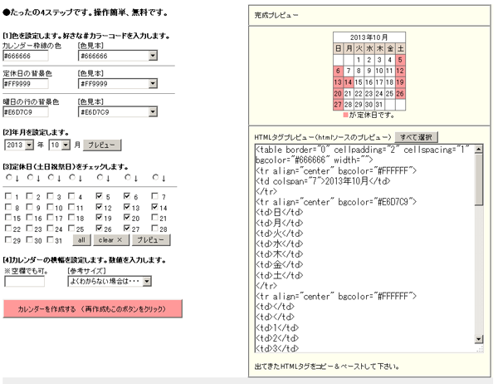Viewport: 498px width, 384px height.
Task: Open the month dropdown showing 10
Action: click(x=60, y=145)
